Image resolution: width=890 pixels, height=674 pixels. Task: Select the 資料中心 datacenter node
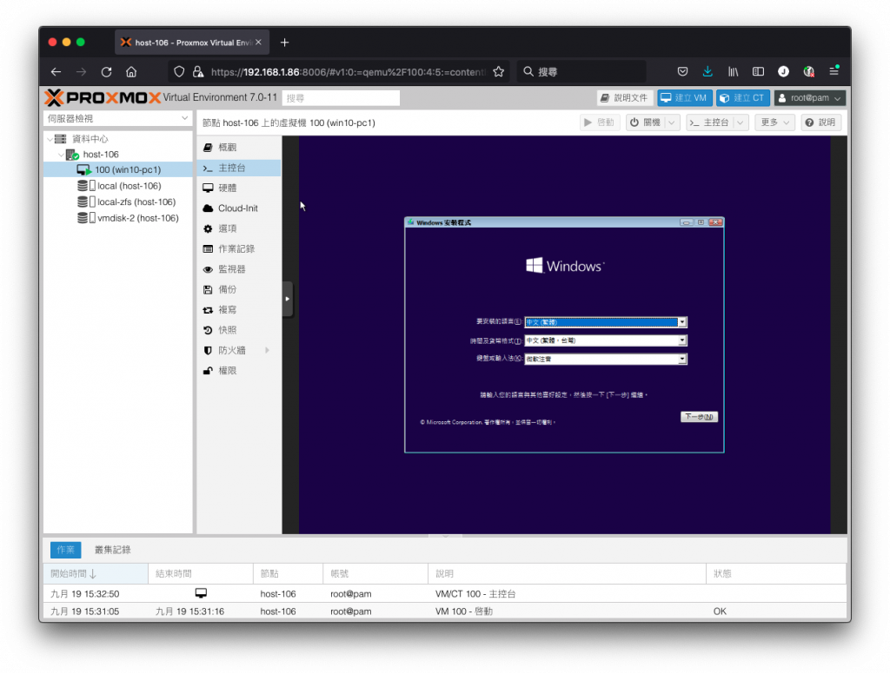coord(90,138)
